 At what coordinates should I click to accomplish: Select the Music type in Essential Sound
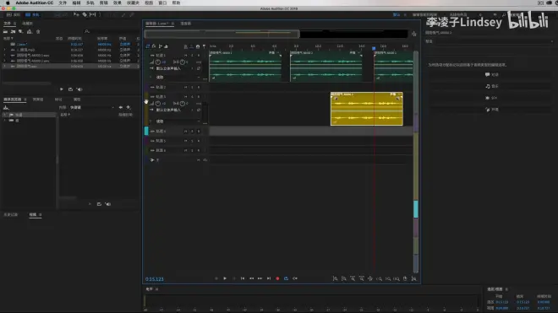492,86
